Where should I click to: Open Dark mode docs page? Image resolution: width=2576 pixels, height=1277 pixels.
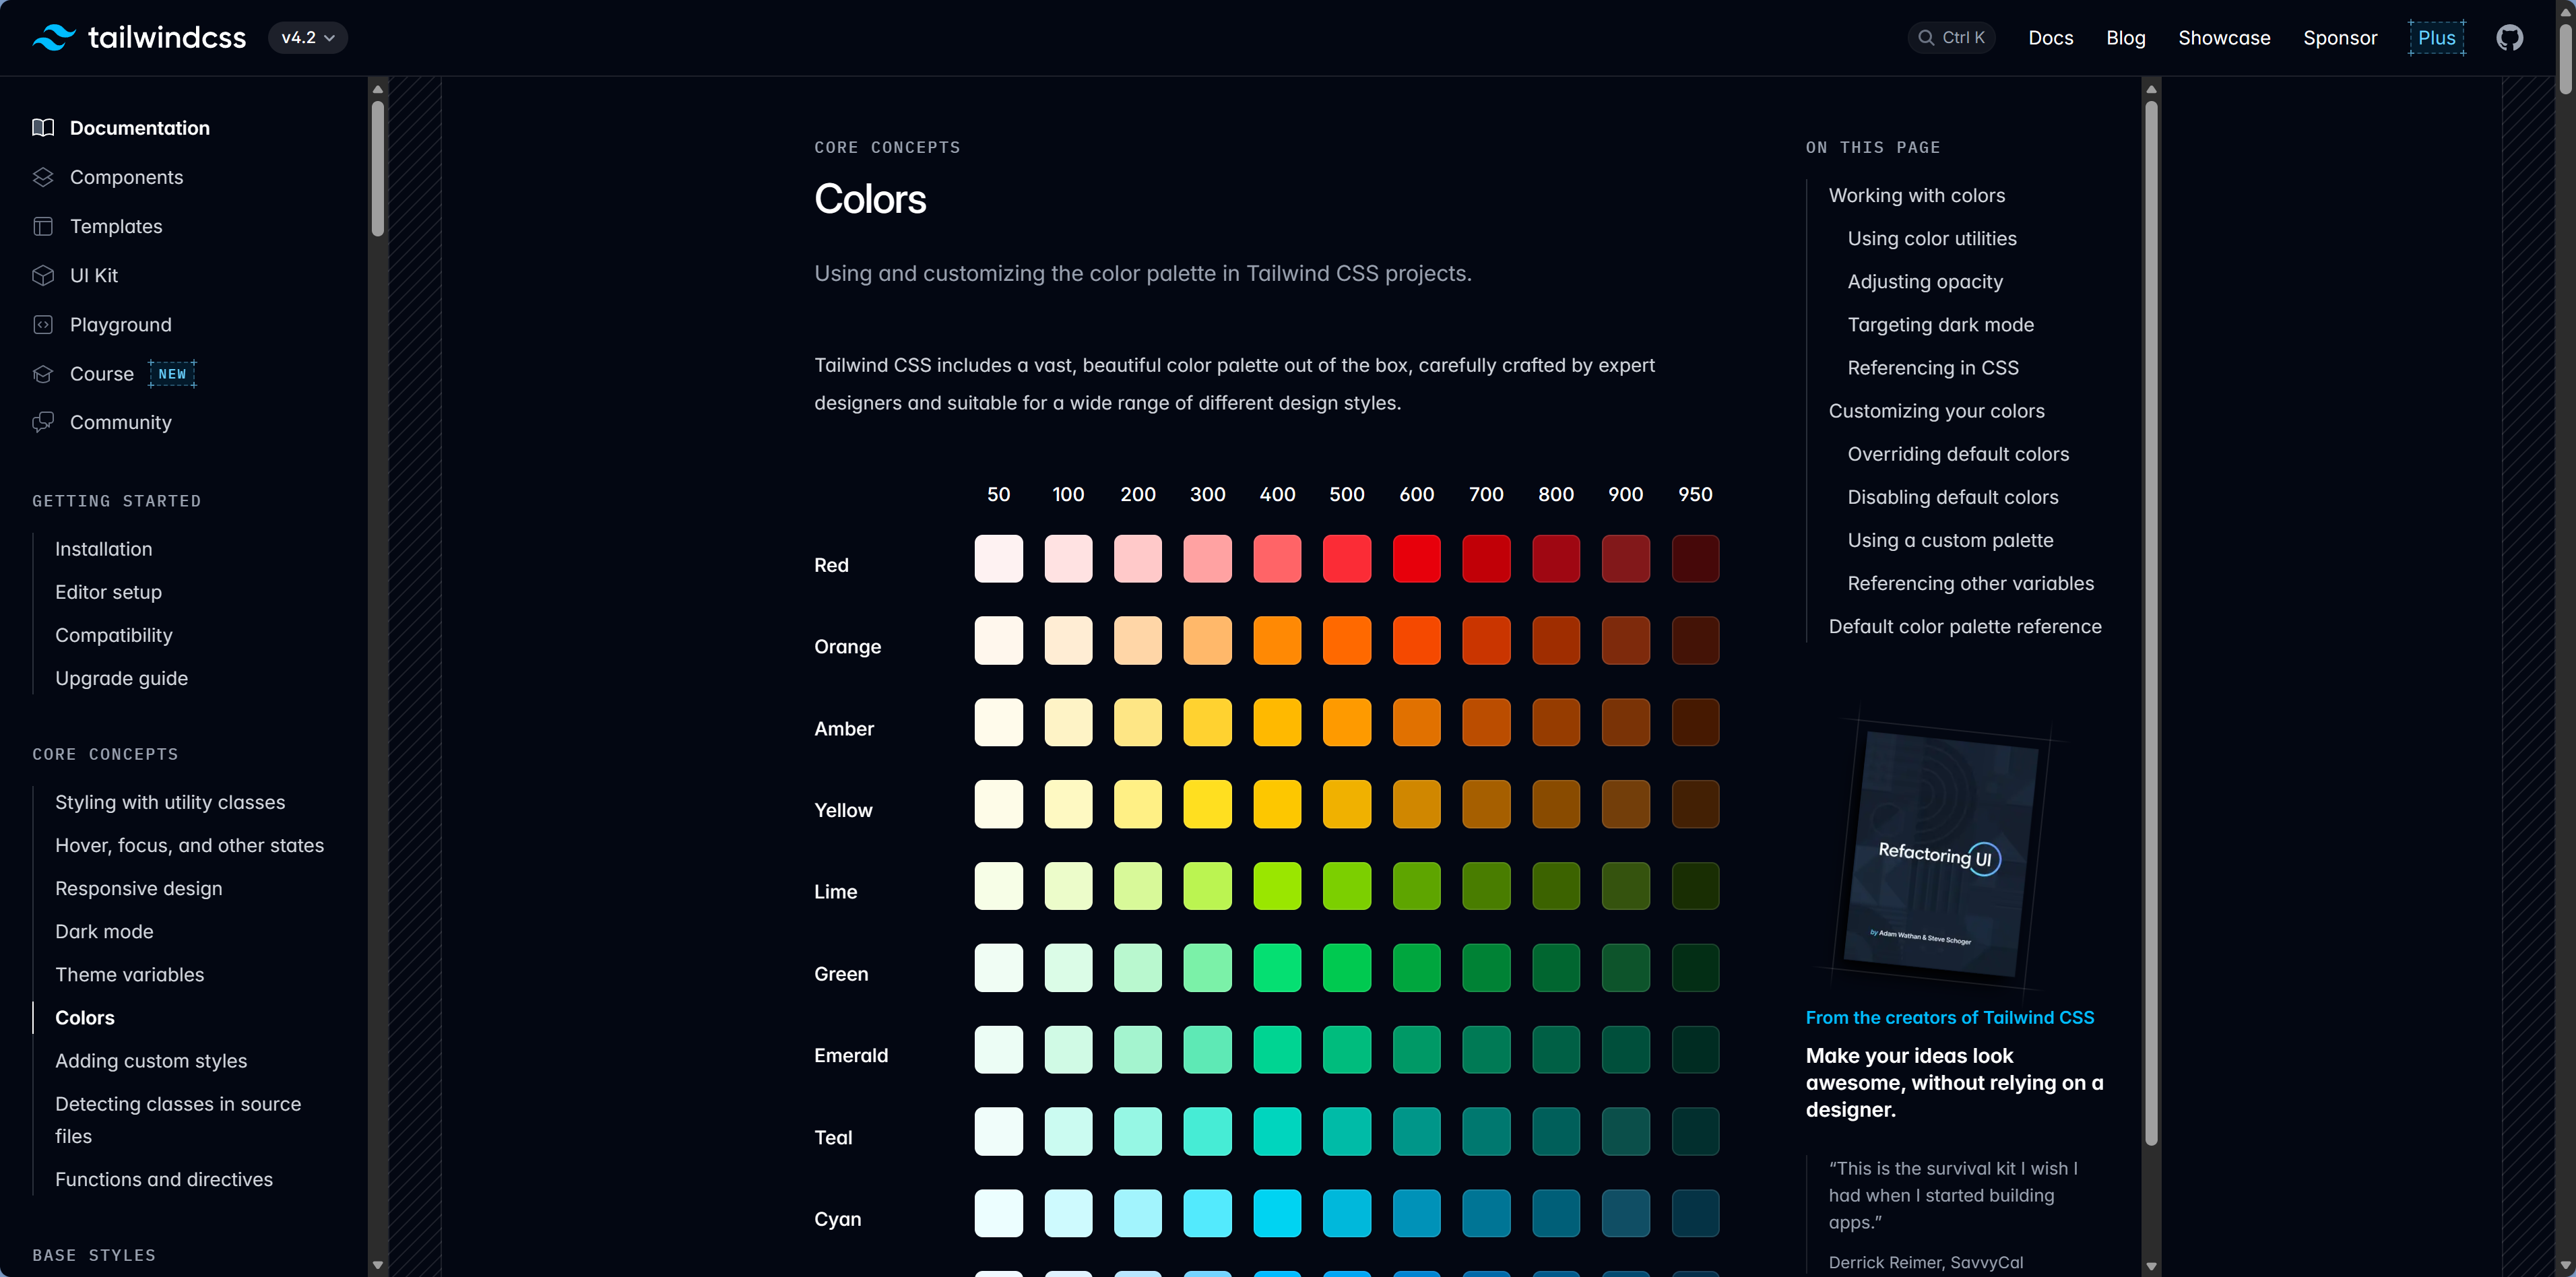[104, 931]
